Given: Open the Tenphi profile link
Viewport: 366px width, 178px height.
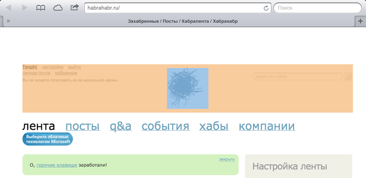Looking at the screenshot, I should tap(30, 67).
